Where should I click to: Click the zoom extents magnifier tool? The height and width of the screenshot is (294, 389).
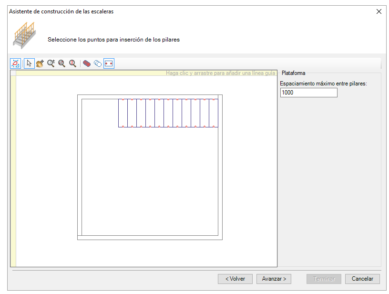pyautogui.click(x=72, y=63)
